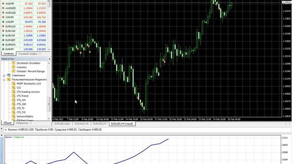
Task: Click the #MTF Stochastic v2.0 indicator icon
Action: (13, 83)
